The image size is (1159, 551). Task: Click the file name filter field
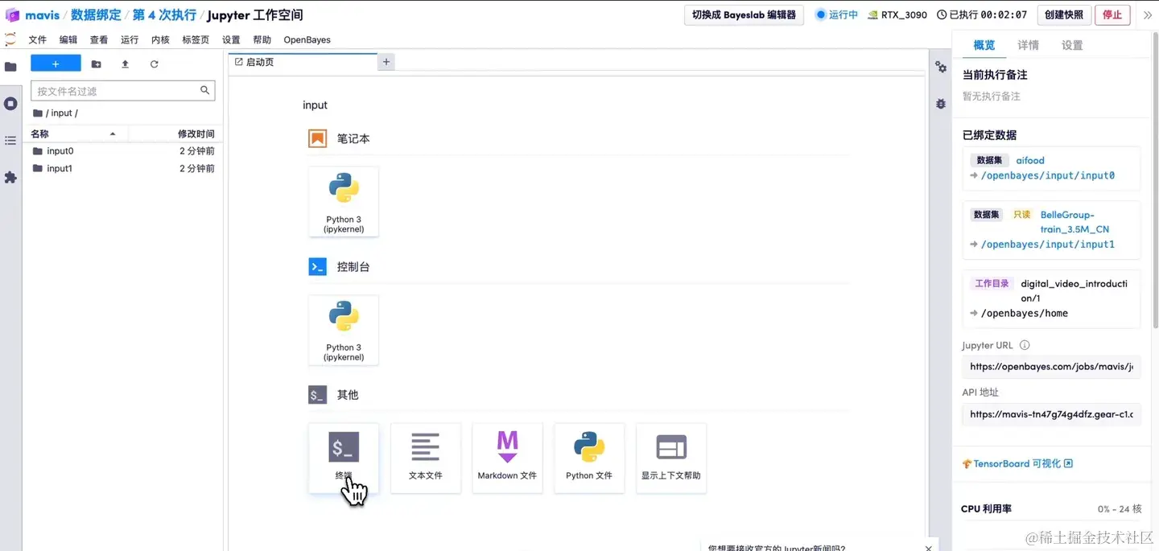click(122, 91)
